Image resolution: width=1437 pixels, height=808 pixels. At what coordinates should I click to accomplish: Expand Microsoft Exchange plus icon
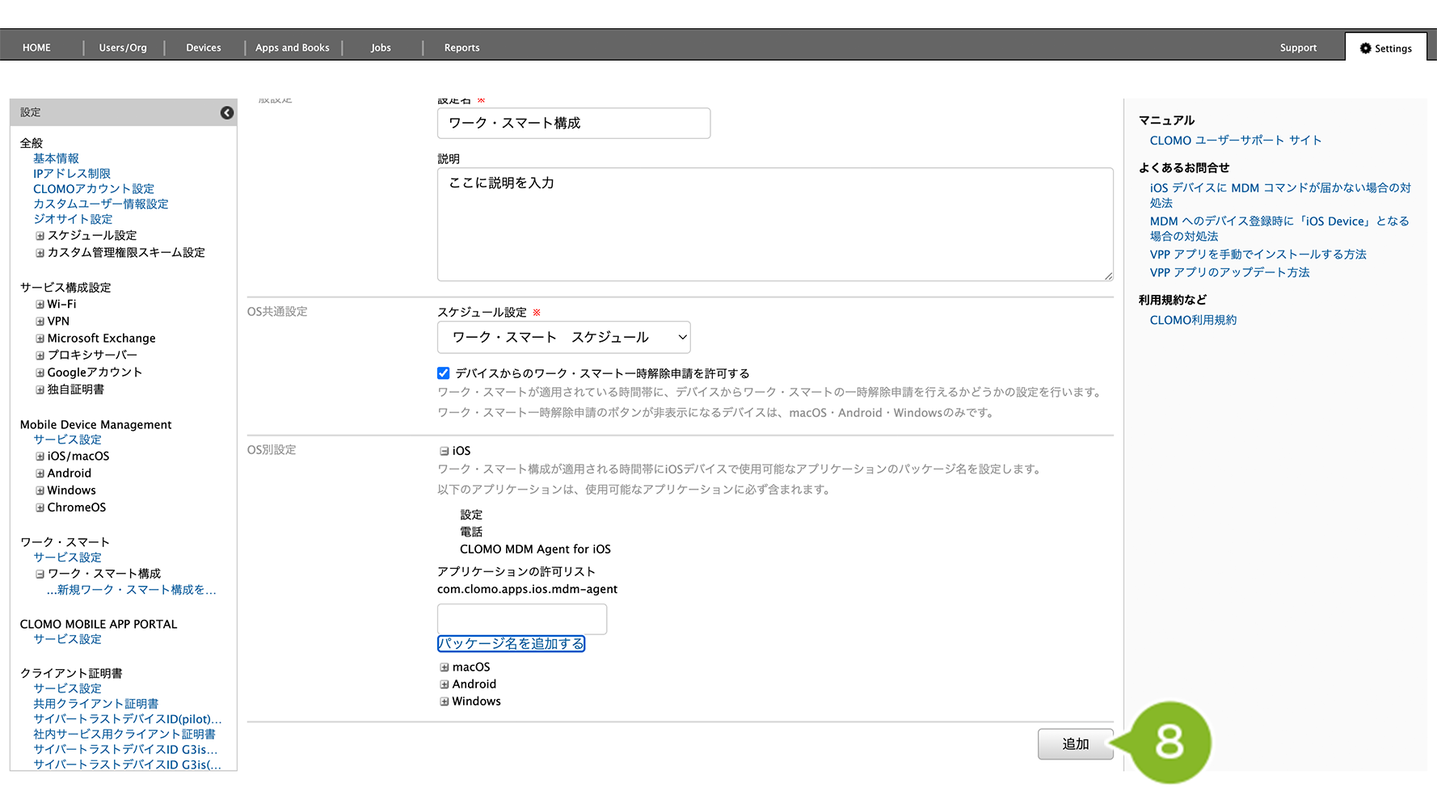point(40,339)
